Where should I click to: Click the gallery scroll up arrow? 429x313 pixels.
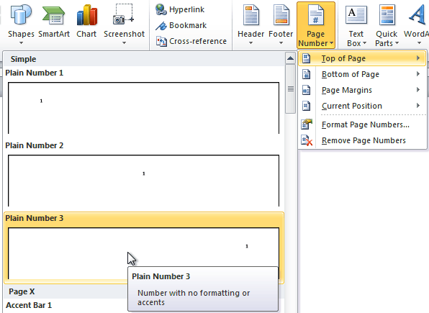tap(290, 58)
